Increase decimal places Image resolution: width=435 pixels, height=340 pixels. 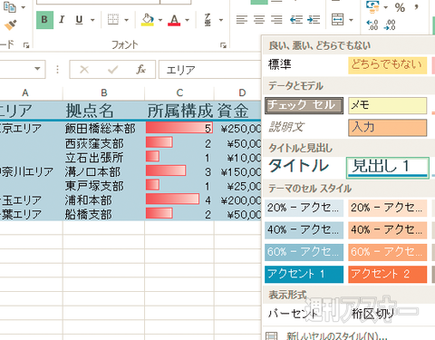click(372, 24)
